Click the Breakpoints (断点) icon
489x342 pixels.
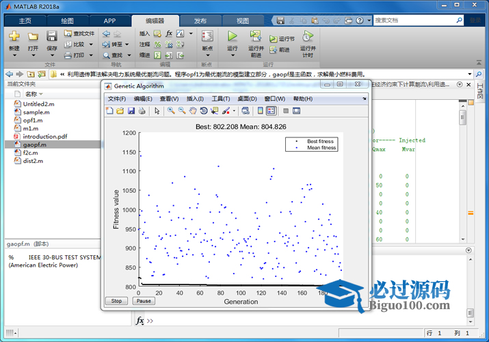207,37
